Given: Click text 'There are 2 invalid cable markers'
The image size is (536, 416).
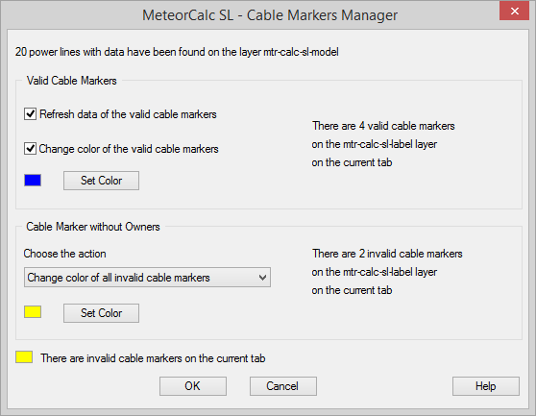Looking at the screenshot, I should [x=387, y=254].
